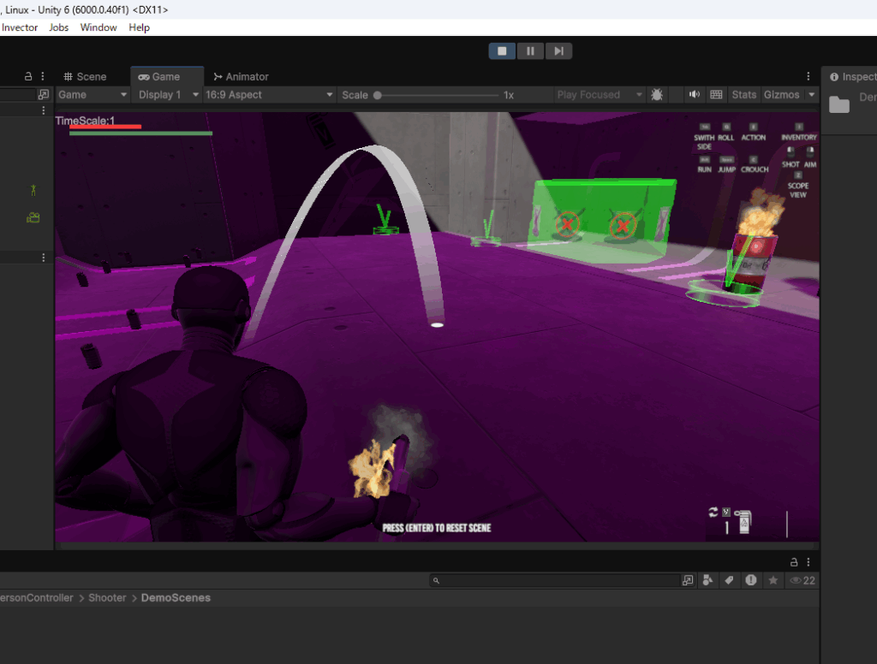Viewport: 877px width, 664px height.
Task: Click the Step frame button
Action: [x=558, y=51]
